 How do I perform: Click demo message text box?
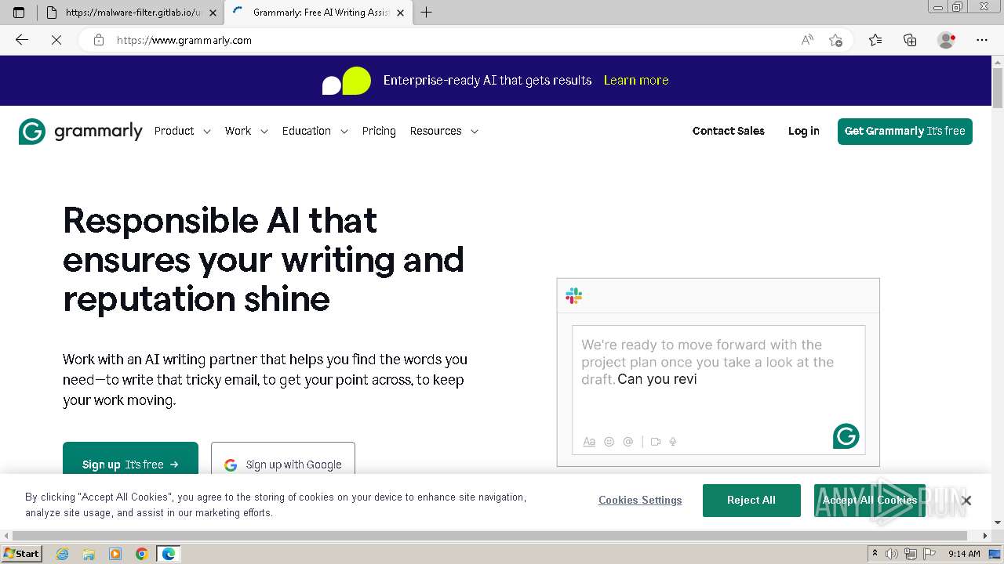(718, 389)
